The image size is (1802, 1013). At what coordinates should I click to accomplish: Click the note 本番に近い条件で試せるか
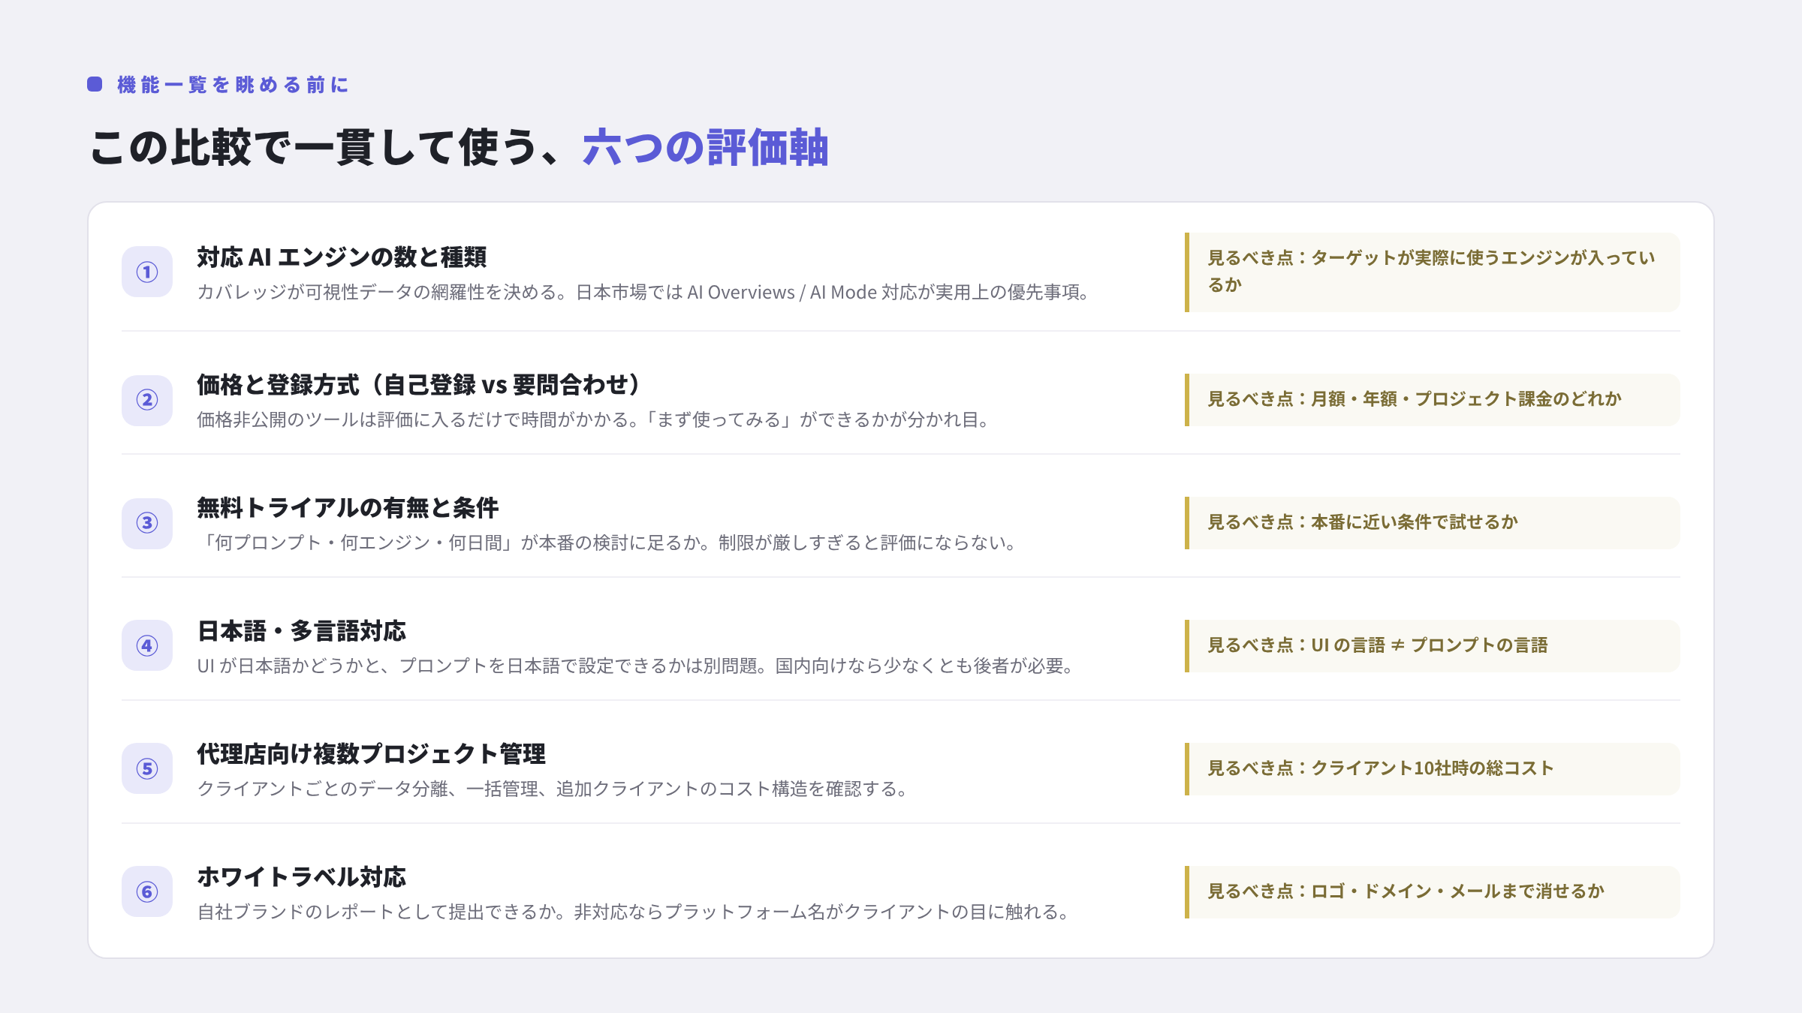(x=1433, y=522)
